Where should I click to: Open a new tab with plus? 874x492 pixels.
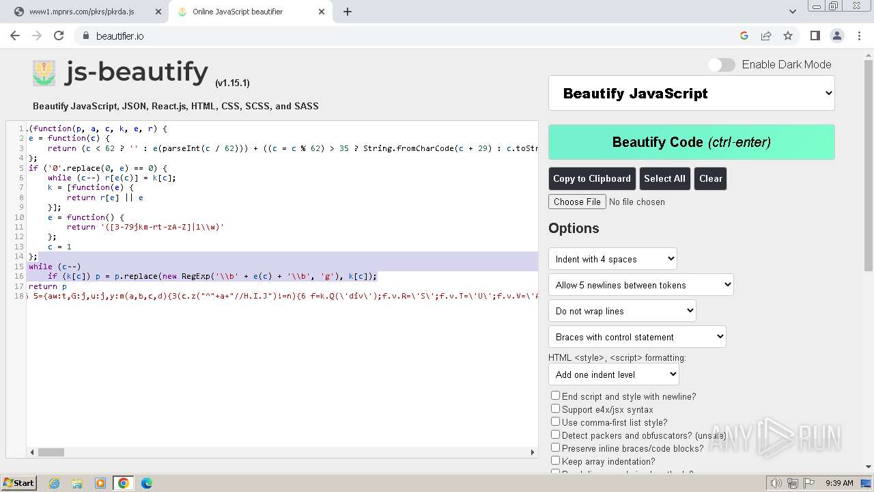348,12
